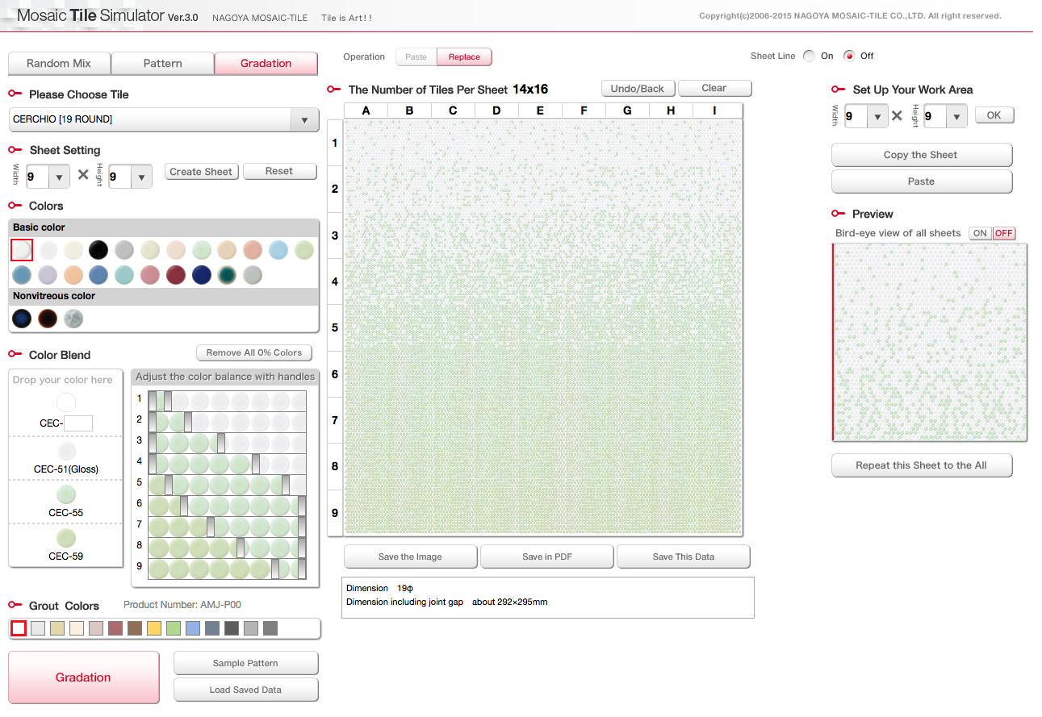
Task: Click the Undo/Back button
Action: 637,89
